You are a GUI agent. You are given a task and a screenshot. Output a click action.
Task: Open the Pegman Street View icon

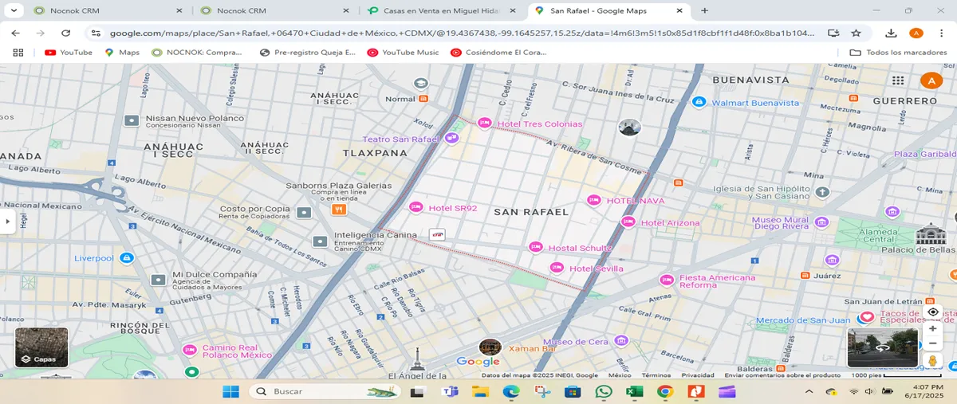click(932, 361)
